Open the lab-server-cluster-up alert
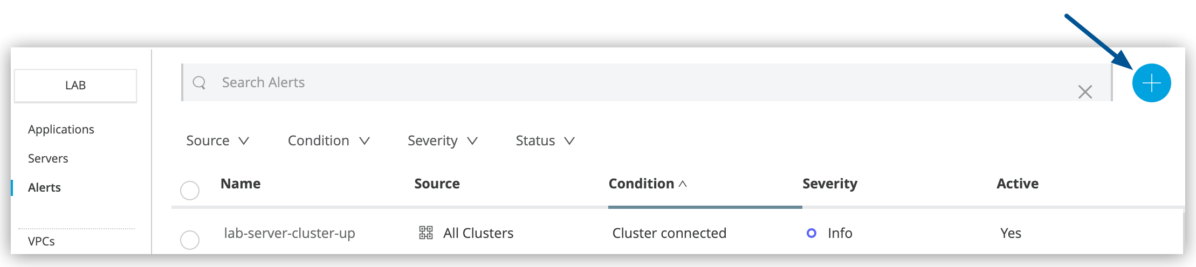The height and width of the screenshot is (267, 1196). tap(290, 233)
